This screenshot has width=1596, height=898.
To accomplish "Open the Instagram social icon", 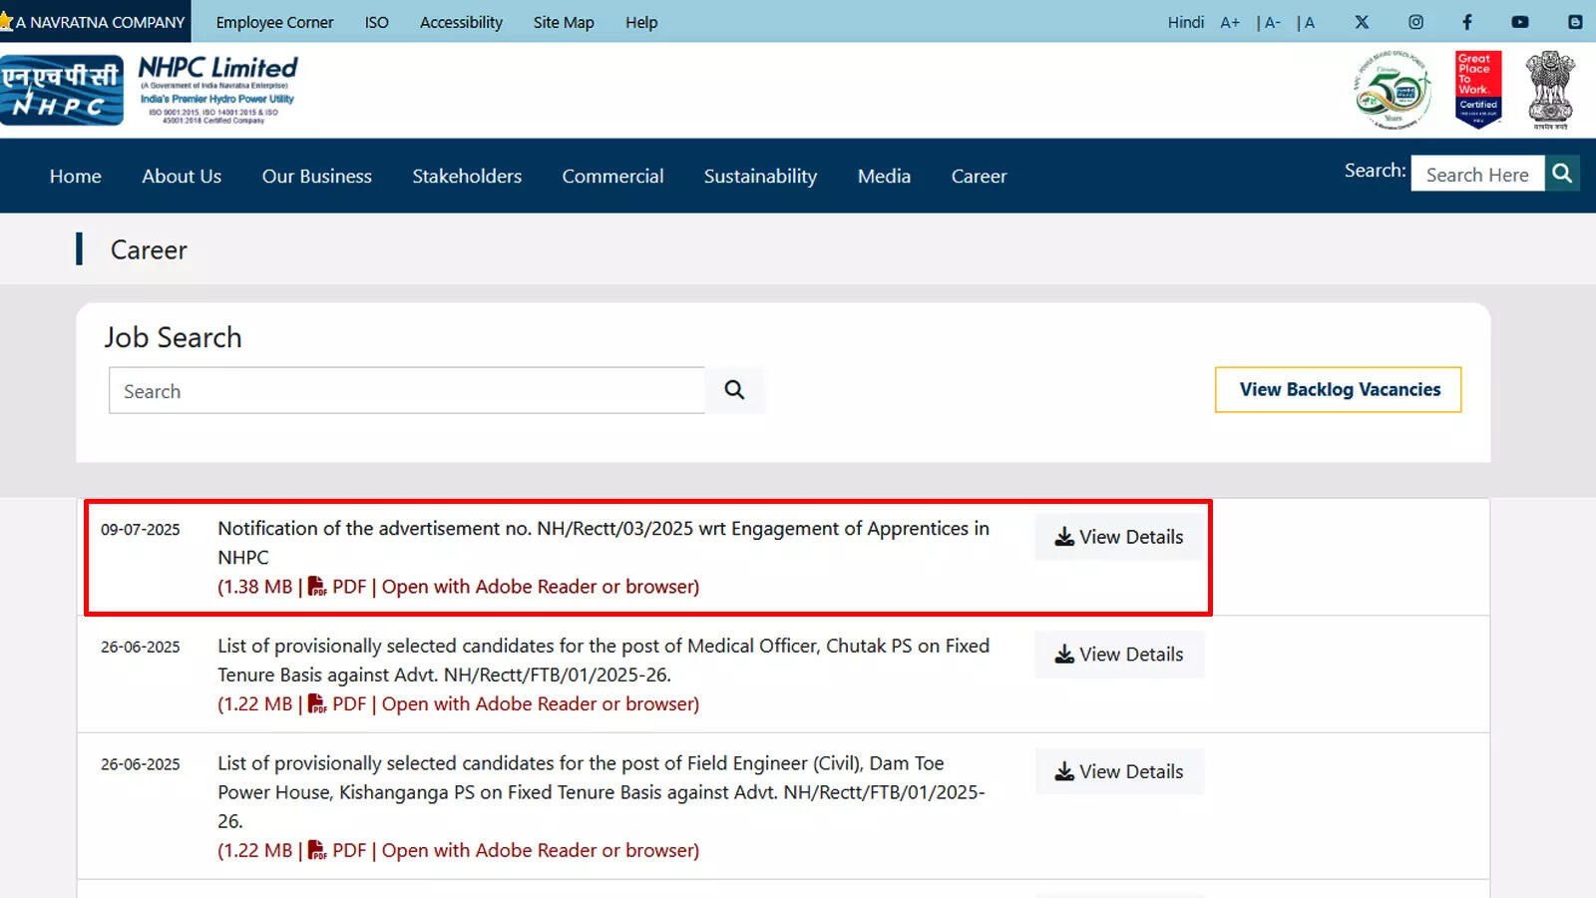I will tap(1415, 22).
